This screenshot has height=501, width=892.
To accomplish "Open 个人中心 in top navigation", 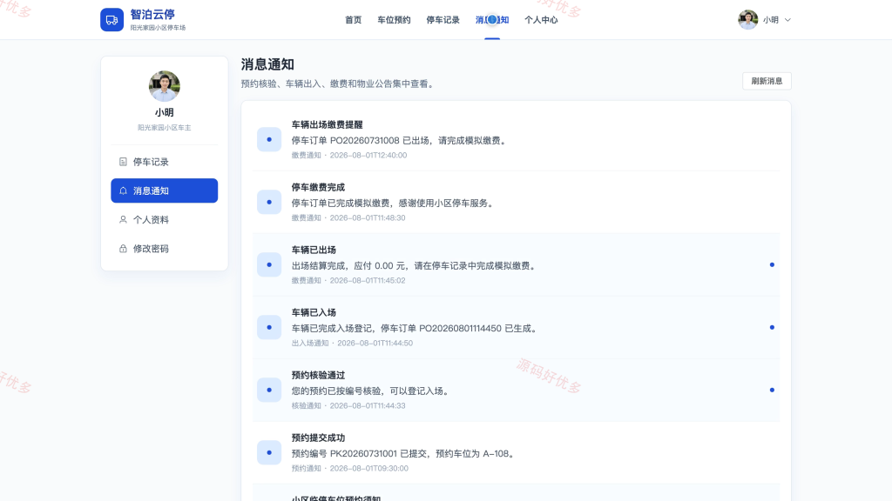I will click(541, 20).
